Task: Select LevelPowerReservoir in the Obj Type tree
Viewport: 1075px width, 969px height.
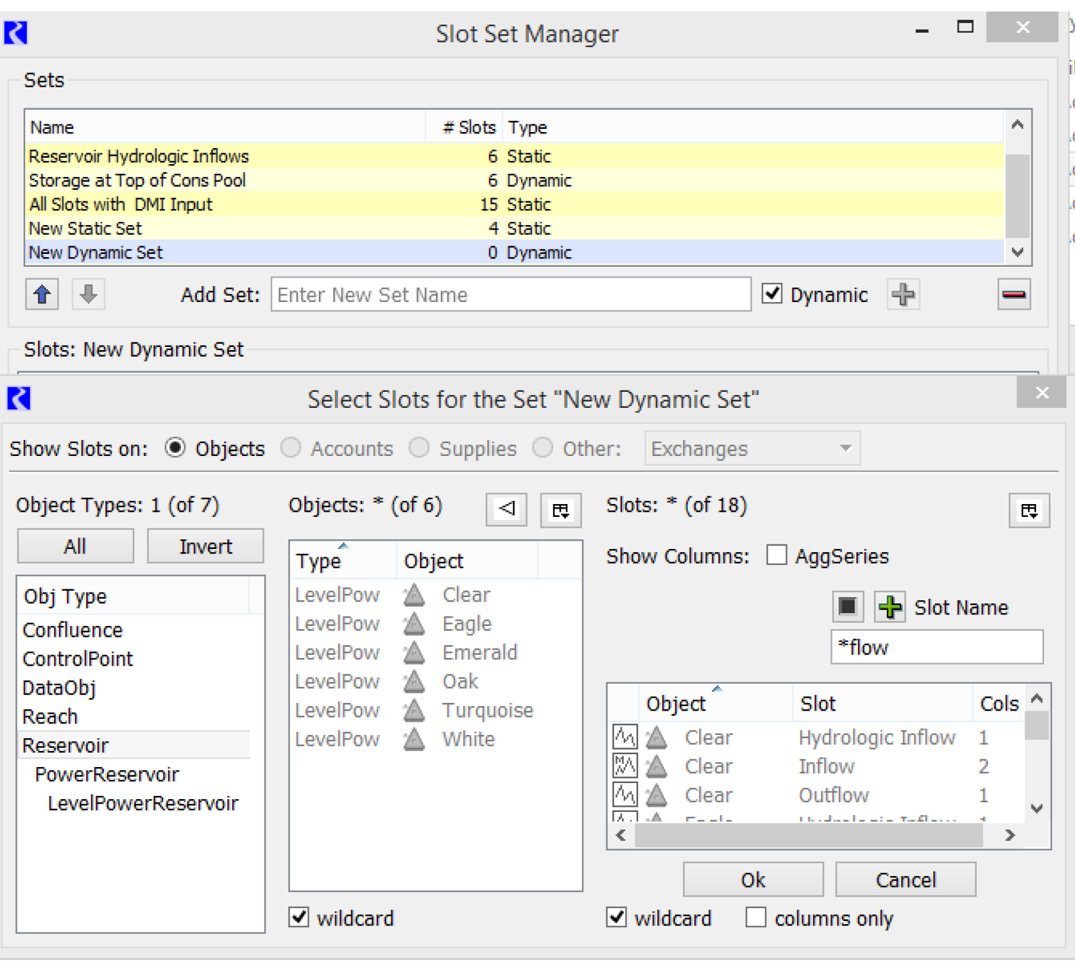Action: (142, 803)
